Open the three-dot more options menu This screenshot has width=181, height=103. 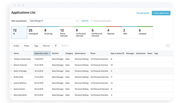(168, 46)
